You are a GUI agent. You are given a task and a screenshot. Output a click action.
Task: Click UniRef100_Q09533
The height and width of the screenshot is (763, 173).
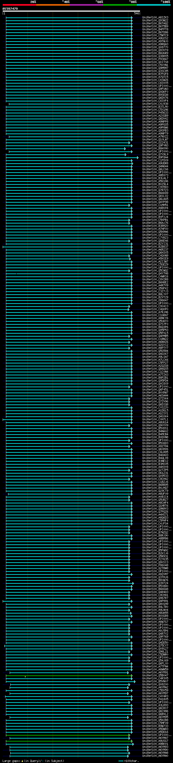coord(155,476)
